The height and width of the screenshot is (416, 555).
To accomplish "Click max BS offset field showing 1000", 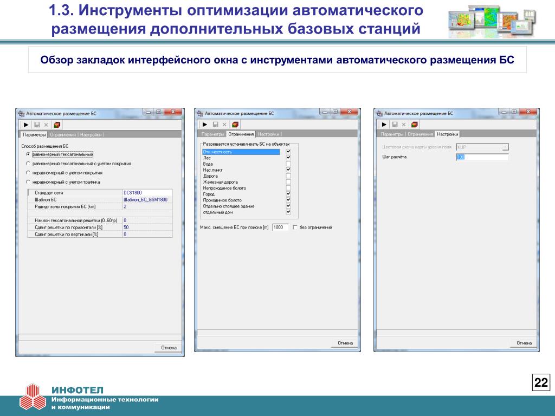I will pyautogui.click(x=280, y=227).
